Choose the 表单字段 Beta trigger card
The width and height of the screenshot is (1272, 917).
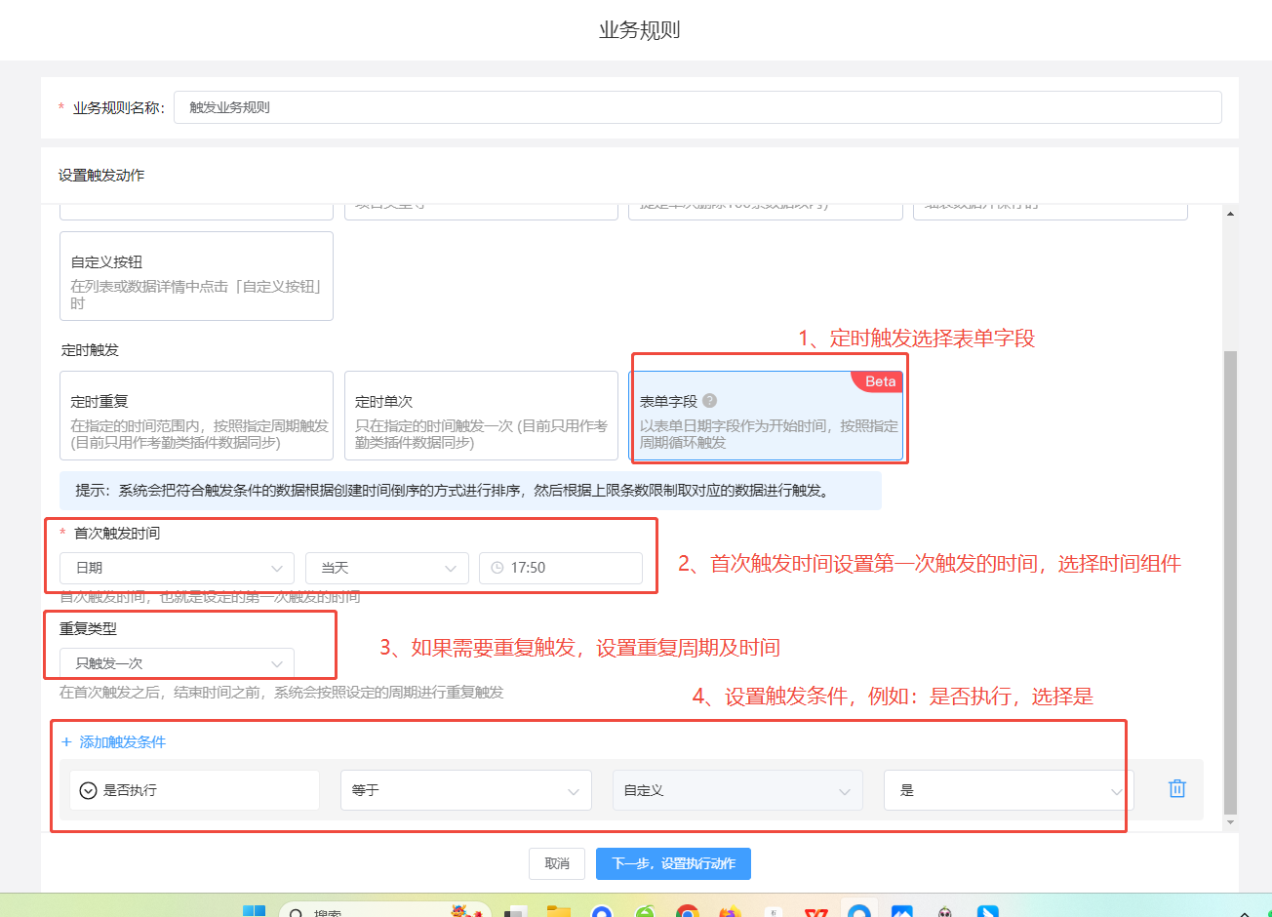(x=766, y=417)
